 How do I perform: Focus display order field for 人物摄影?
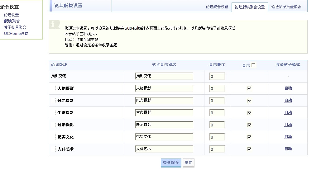(217, 88)
